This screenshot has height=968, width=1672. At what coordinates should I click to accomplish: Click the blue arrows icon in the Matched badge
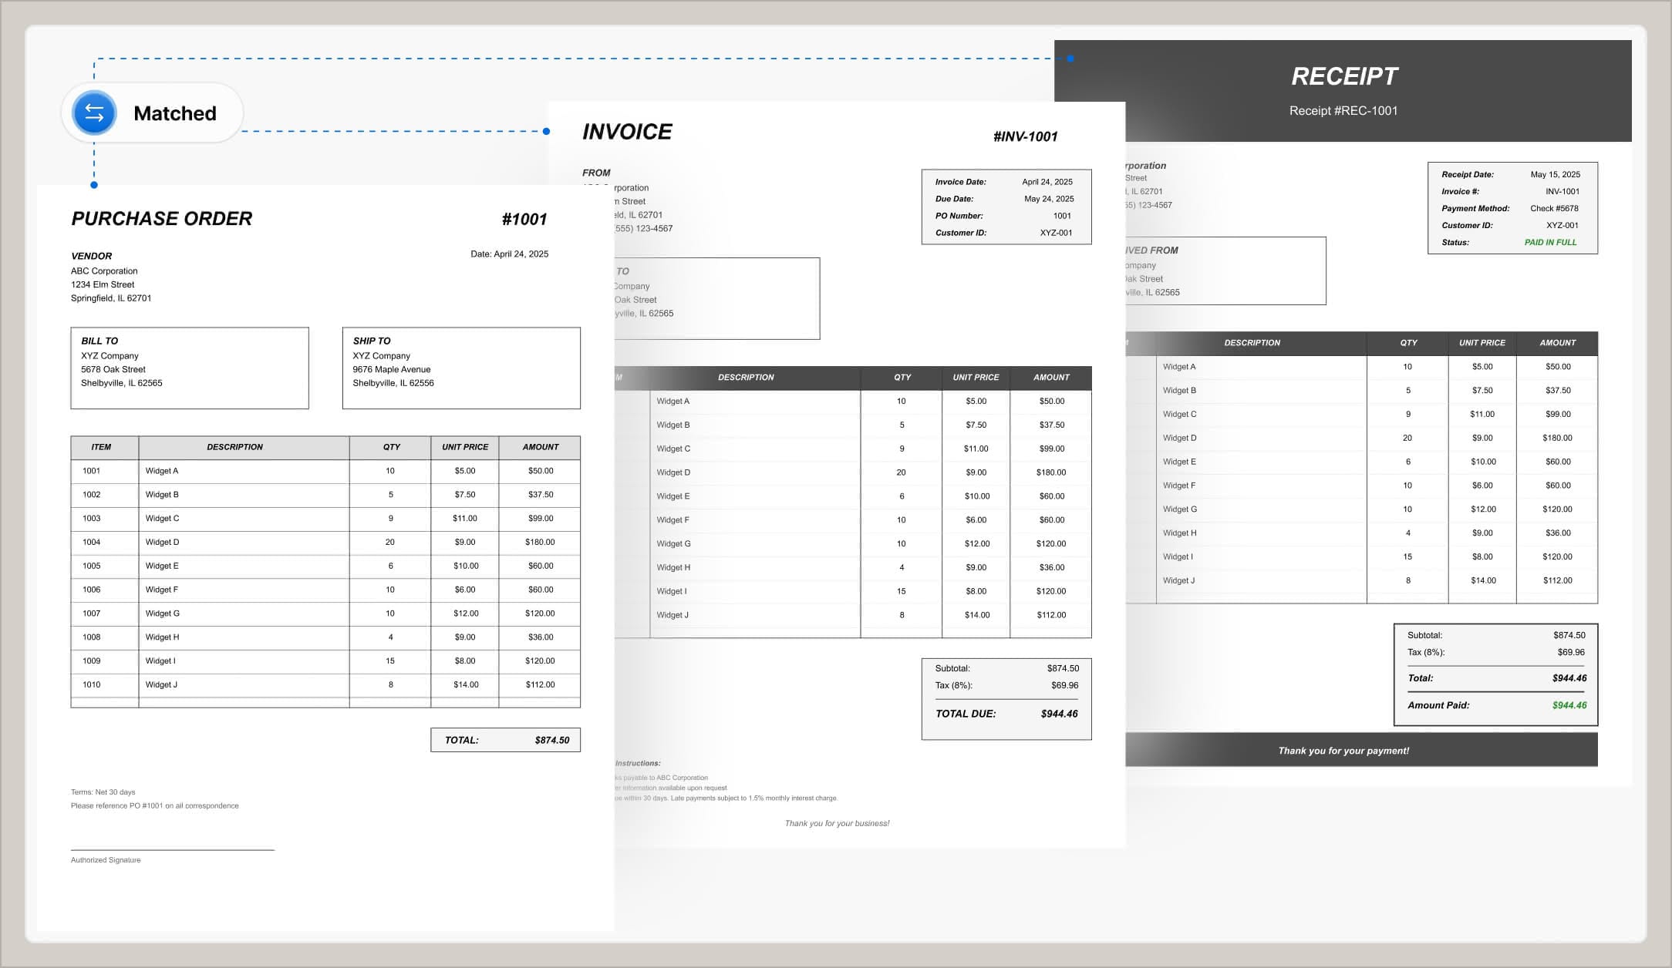(93, 113)
